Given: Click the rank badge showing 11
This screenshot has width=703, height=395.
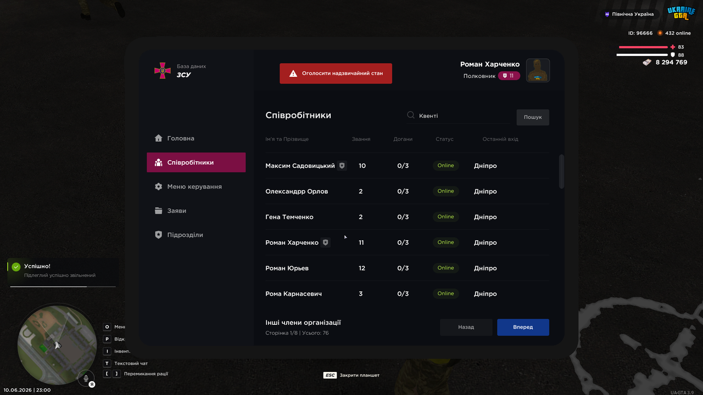Looking at the screenshot, I should pos(509,76).
